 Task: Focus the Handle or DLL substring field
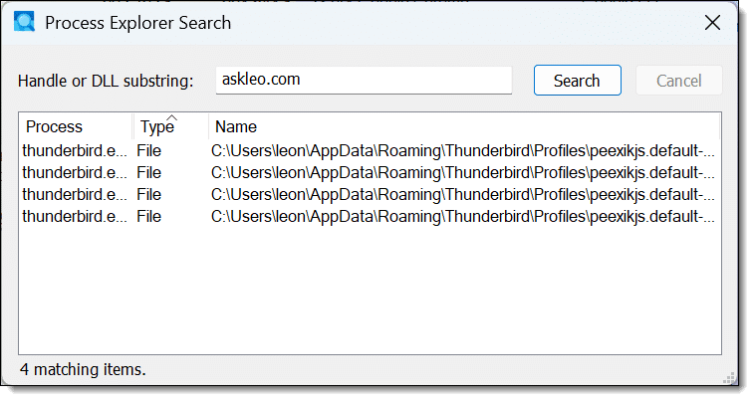click(x=364, y=81)
